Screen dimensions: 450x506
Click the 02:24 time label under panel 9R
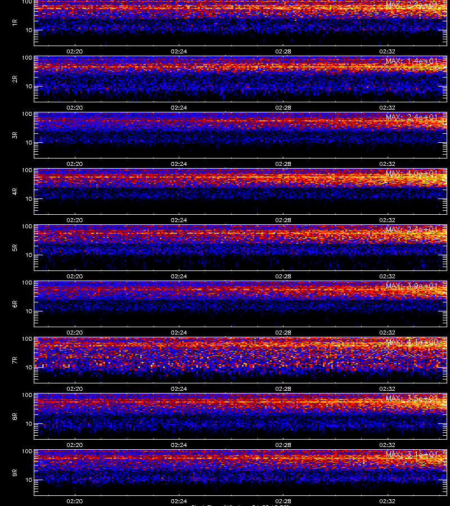click(179, 501)
